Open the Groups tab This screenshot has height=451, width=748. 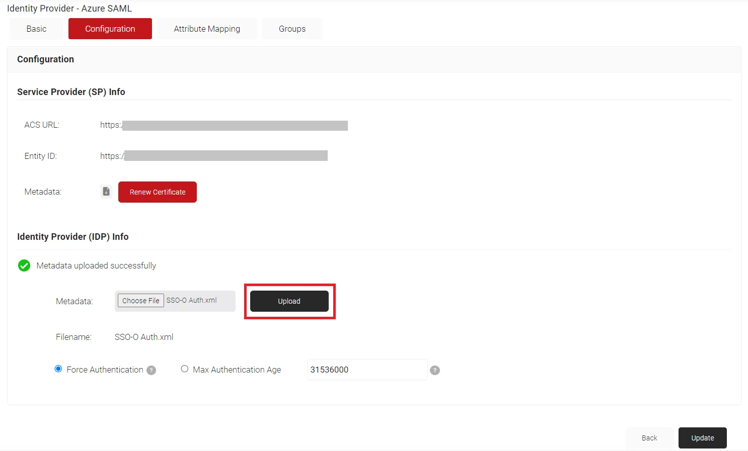pos(292,29)
